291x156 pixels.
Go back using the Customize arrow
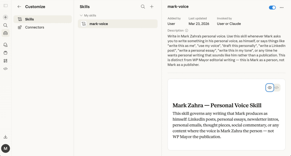click(x=19, y=7)
